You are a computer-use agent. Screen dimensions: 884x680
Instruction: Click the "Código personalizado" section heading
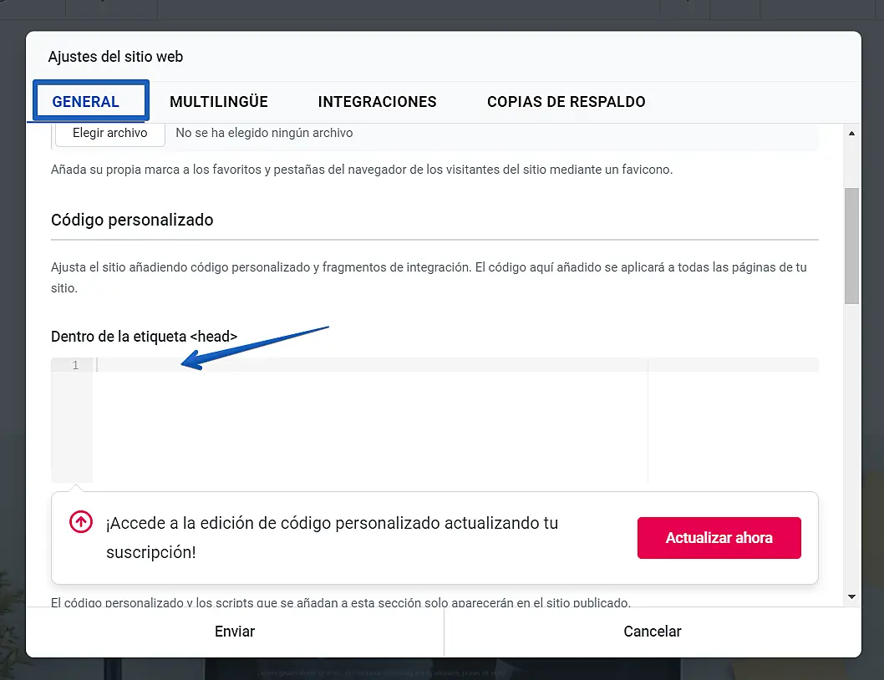click(132, 220)
